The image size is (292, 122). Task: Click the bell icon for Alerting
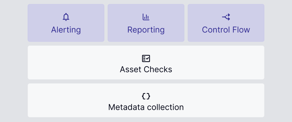coord(66,17)
